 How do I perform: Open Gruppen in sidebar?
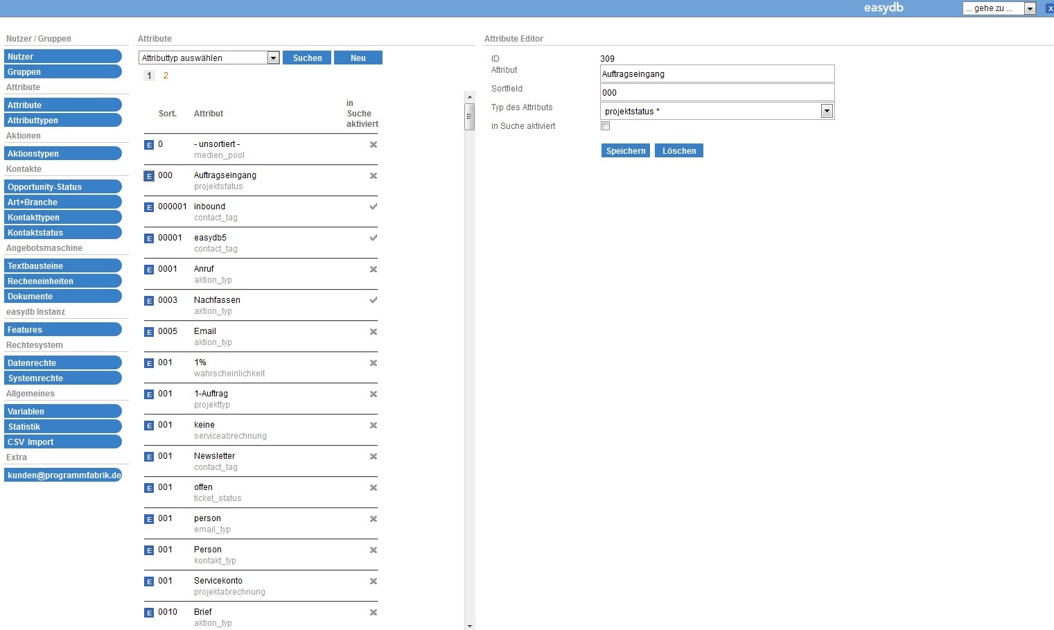tap(63, 71)
